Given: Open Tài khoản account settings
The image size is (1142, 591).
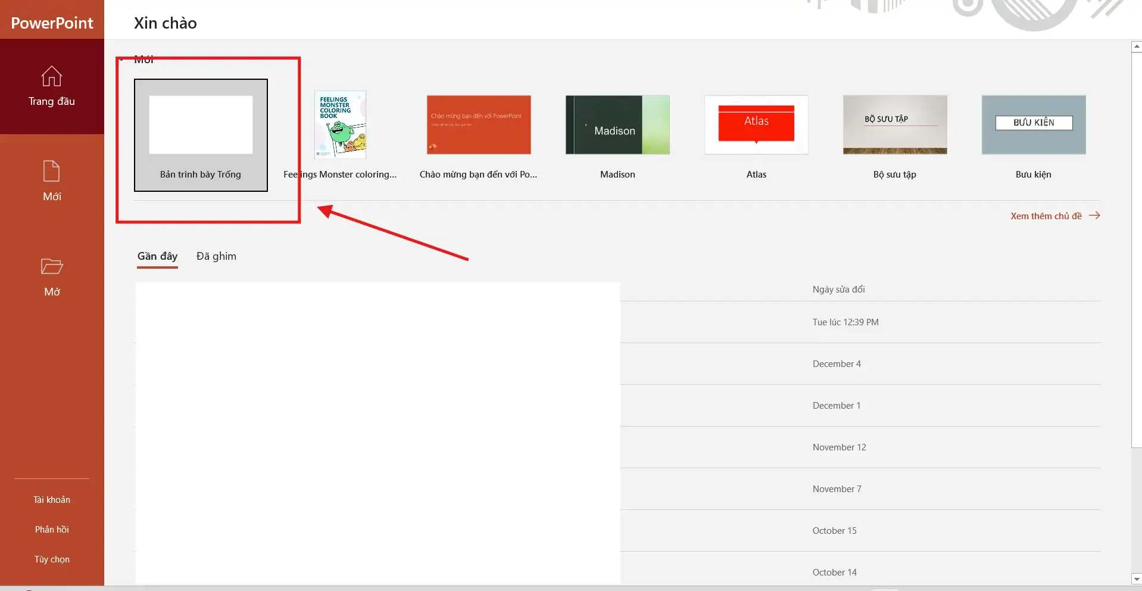Looking at the screenshot, I should pyautogui.click(x=52, y=500).
